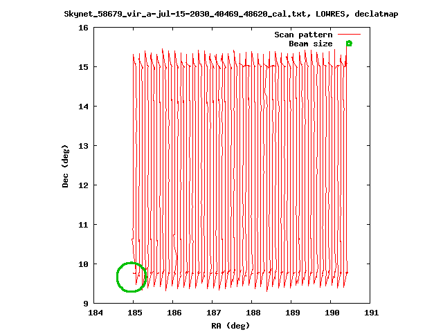
Task: Click the x-axis tick label 189
Action: tap(293, 313)
